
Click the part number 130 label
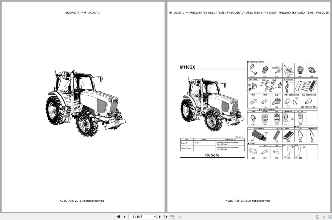tap(309, 82)
